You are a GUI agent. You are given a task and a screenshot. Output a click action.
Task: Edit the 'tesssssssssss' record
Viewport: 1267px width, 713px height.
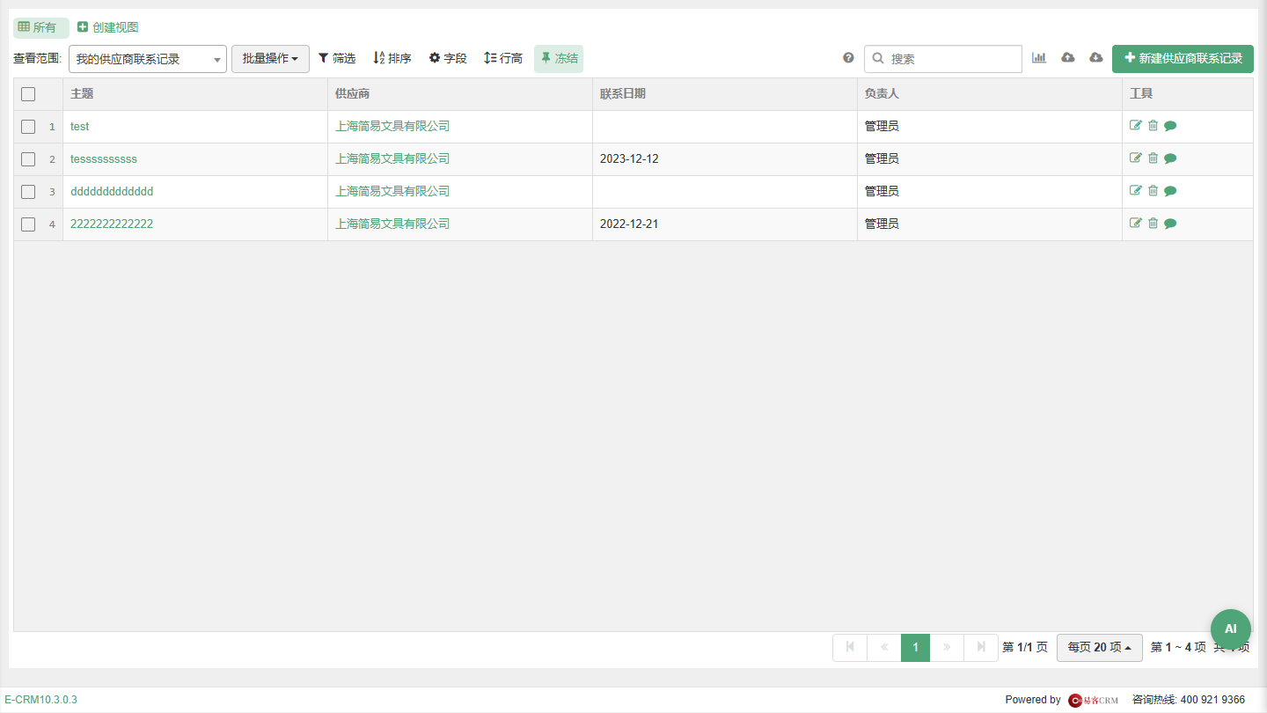pos(1136,158)
